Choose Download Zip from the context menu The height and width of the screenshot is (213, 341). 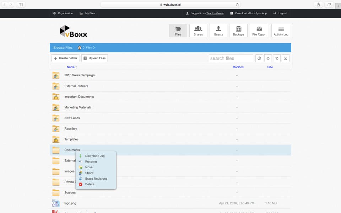[x=95, y=156]
